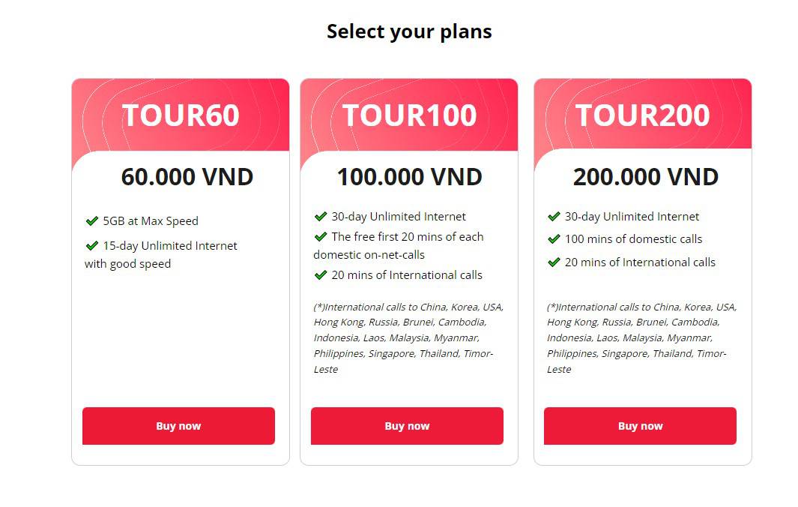
Task: Click the 100.000 VND price
Action: pos(409,177)
